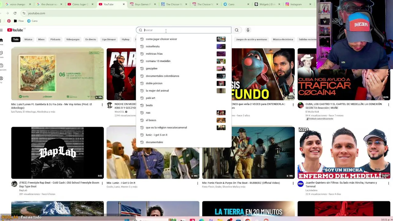Play the BapLab freestyle beat thumbnail

tap(57, 153)
